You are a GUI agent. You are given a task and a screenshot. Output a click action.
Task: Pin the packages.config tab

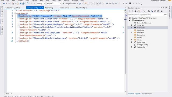tap(40, 8)
